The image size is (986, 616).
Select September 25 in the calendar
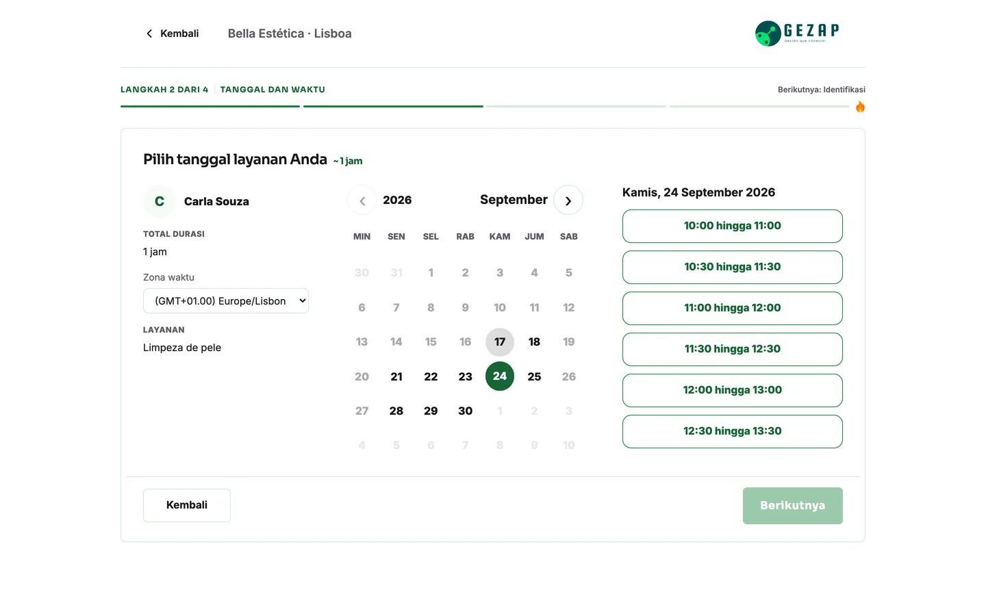(534, 376)
